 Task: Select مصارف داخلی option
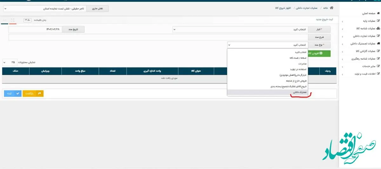268,92
